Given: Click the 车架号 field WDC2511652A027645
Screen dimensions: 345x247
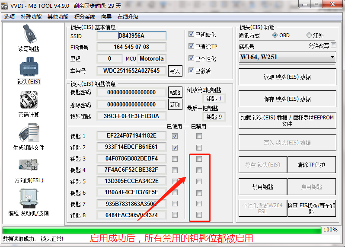Looking at the screenshot, I should pos(131,71).
